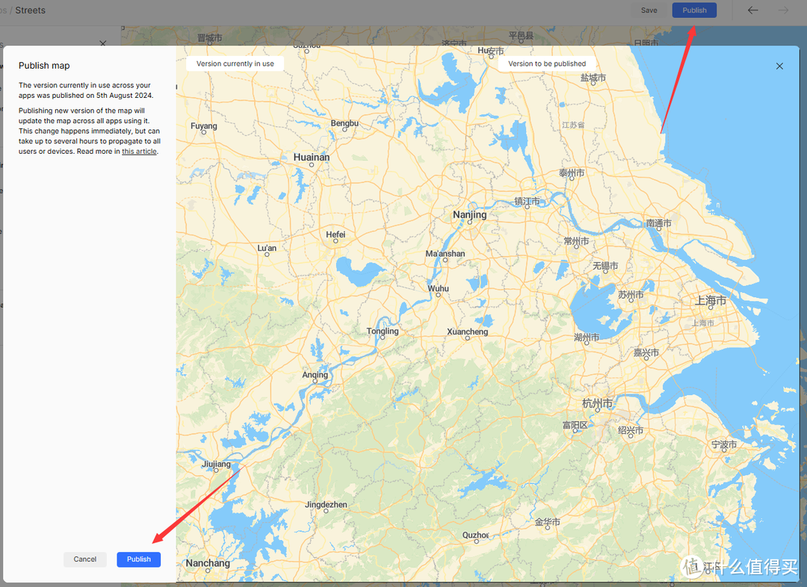The width and height of the screenshot is (807, 587).
Task: Close the Publish map dialog
Action: pyautogui.click(x=779, y=66)
